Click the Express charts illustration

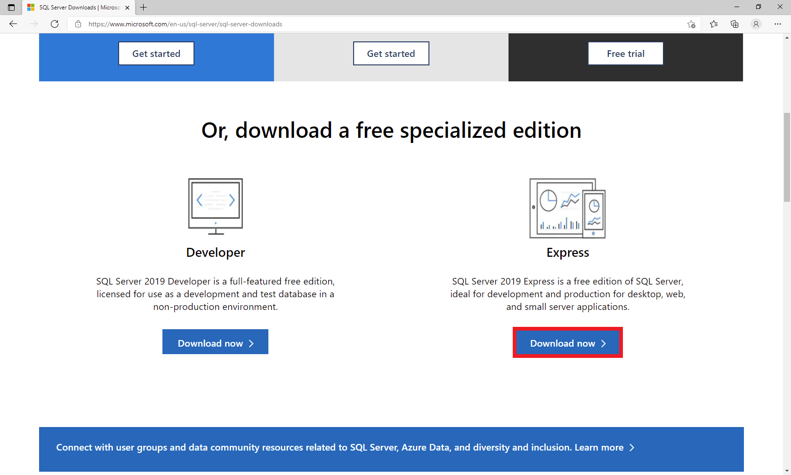click(567, 208)
